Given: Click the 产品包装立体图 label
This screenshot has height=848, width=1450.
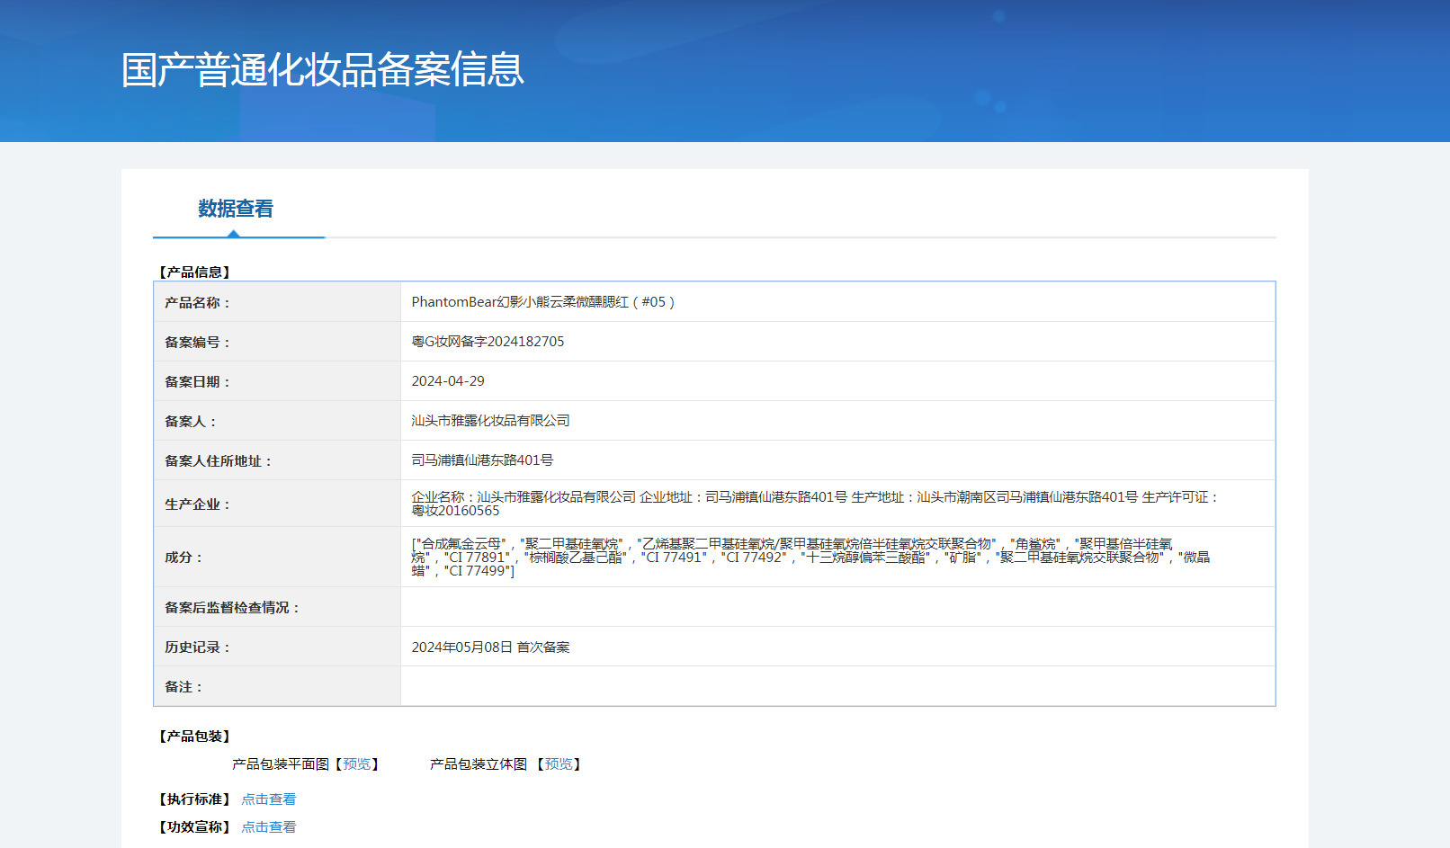Looking at the screenshot, I should pos(479,764).
